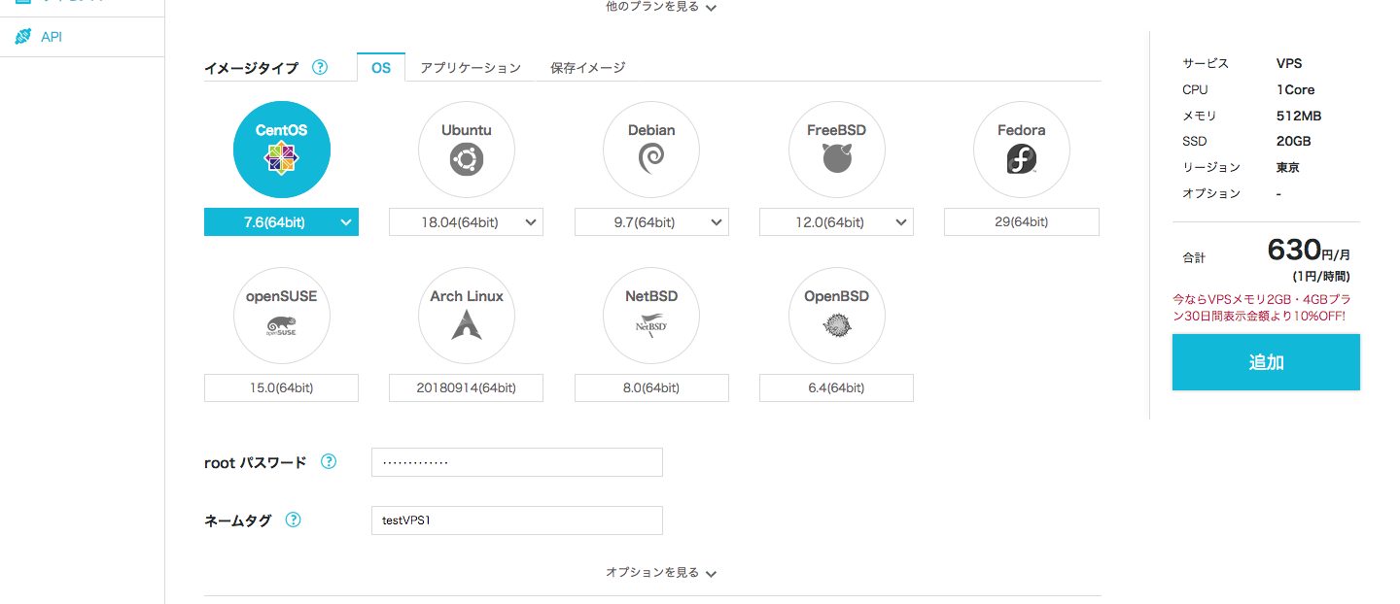This screenshot has width=1400, height=604.
Task: Switch to the アプリケーション tab
Action: [x=471, y=68]
